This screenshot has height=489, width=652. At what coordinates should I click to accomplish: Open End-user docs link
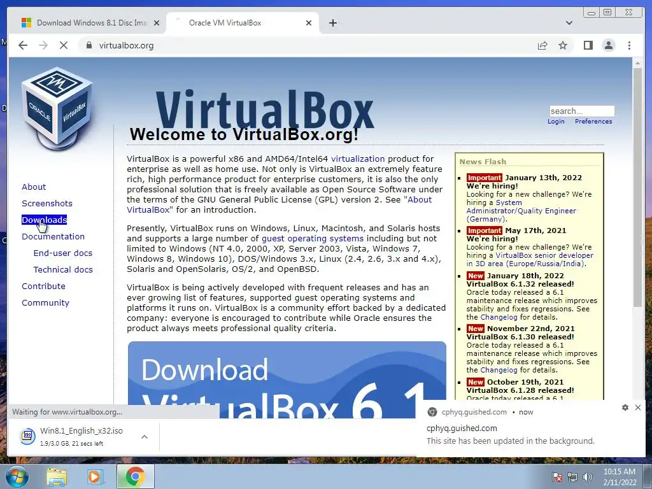click(63, 253)
